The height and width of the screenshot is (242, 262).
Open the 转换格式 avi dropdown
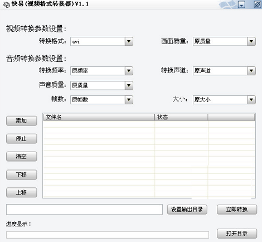(101, 41)
